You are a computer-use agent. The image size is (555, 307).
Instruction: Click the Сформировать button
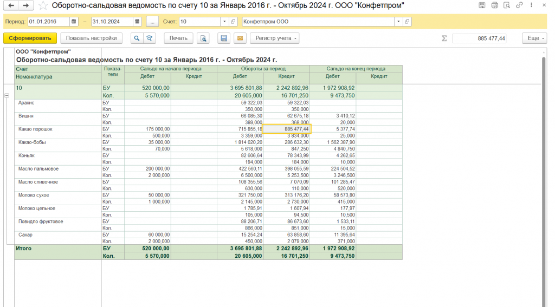[30, 38]
